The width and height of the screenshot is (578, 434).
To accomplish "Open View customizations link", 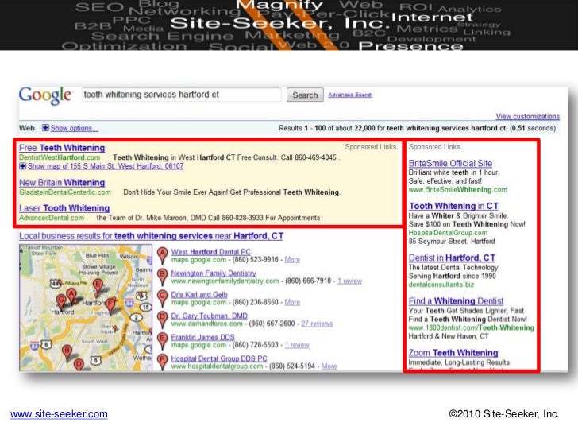I will coord(527,116).
